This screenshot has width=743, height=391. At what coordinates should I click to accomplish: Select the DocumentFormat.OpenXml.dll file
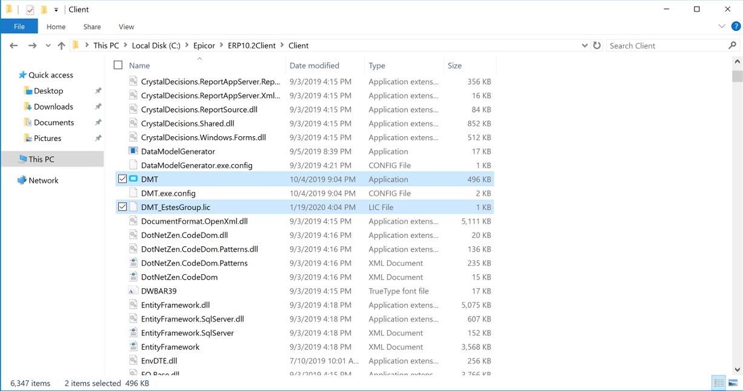click(305, 221)
